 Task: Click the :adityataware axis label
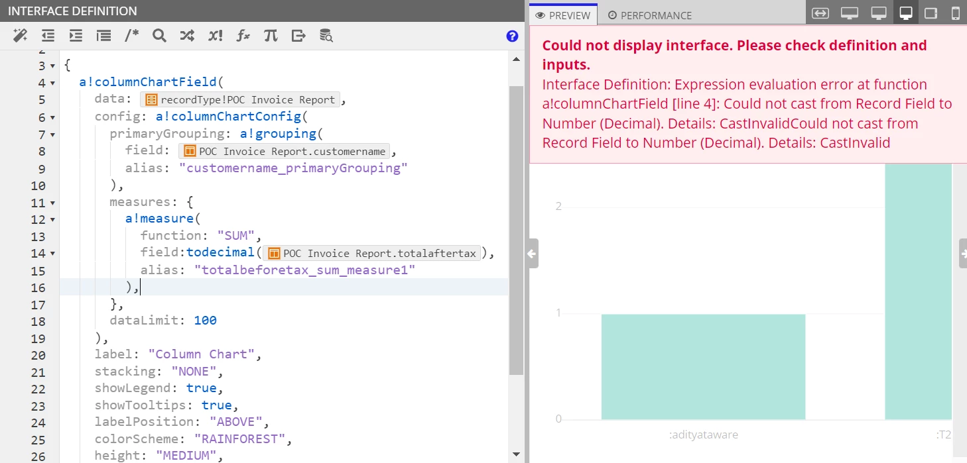[703, 435]
